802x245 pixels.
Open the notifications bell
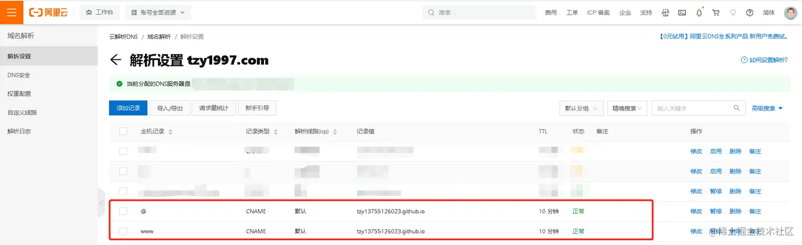click(x=699, y=12)
